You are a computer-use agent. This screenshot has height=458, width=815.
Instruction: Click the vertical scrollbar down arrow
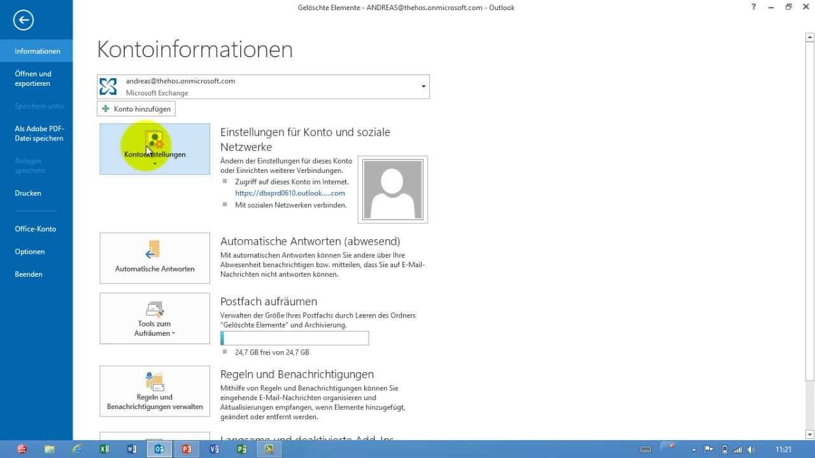(x=810, y=434)
